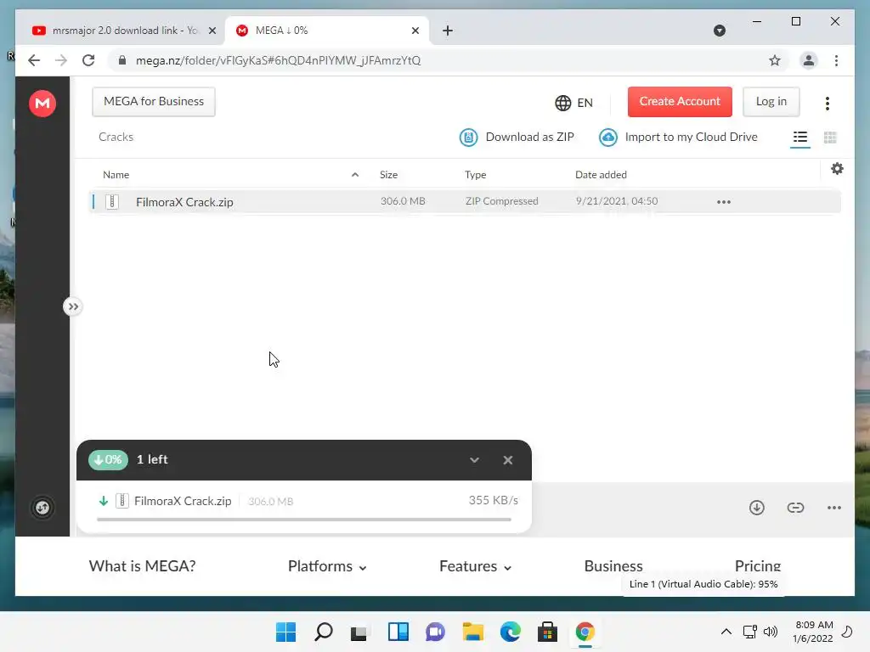870x652 pixels.
Task: Reload the current page
Action: tap(88, 60)
